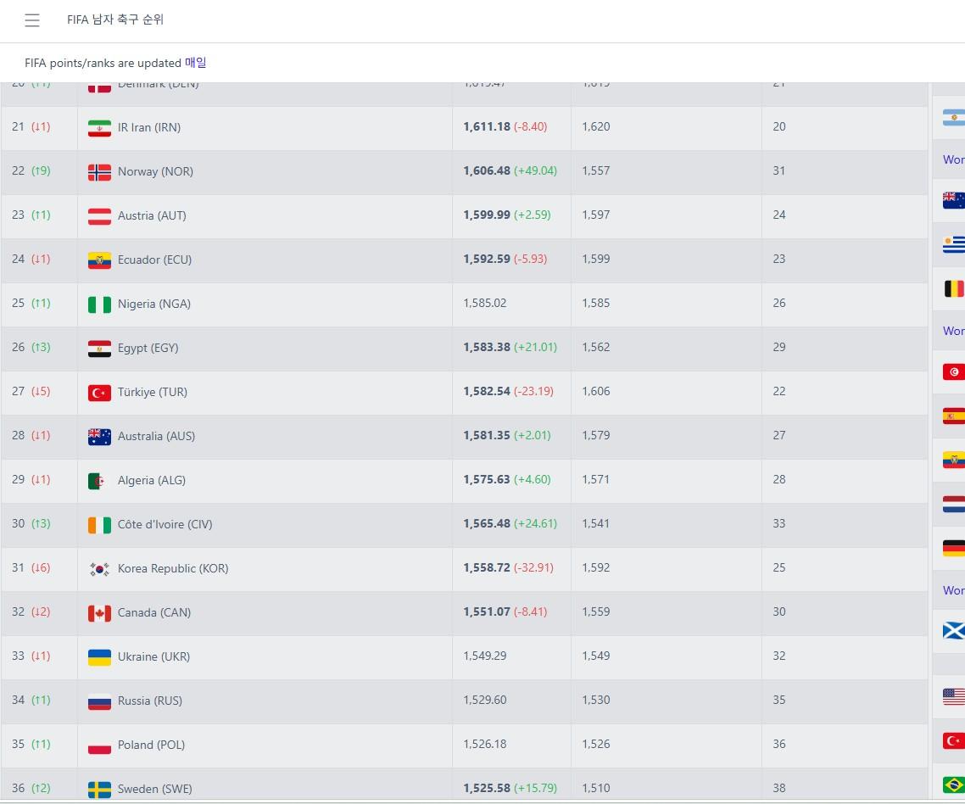The image size is (965, 804).
Task: Click the FIFA 남자 축구 순위 page title
Action: (x=115, y=20)
